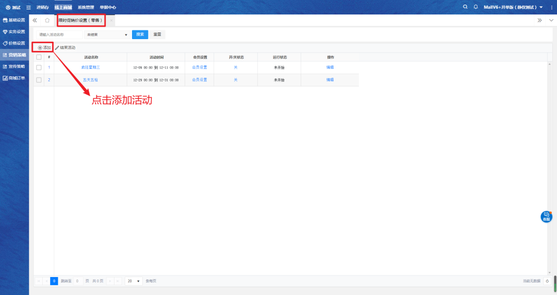
Task: Collapse the sidebar with the double-left arrow
Action: click(35, 21)
